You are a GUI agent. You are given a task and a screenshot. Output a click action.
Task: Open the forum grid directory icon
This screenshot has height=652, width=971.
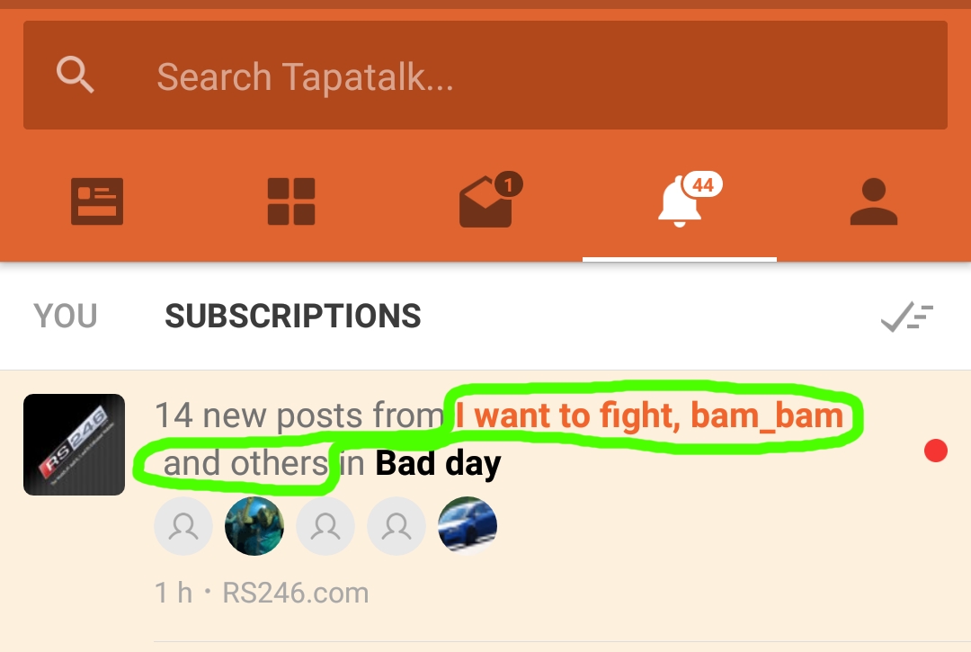tap(291, 201)
